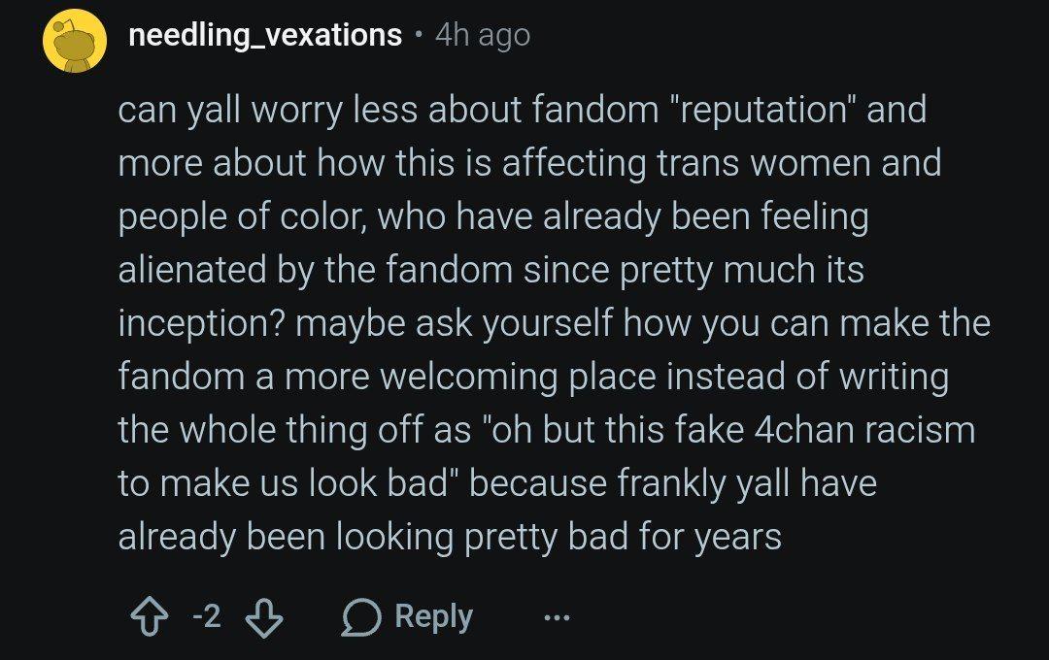Click the speech bubble Reply icon
The width and height of the screenshot is (1049, 660).
click(x=362, y=616)
